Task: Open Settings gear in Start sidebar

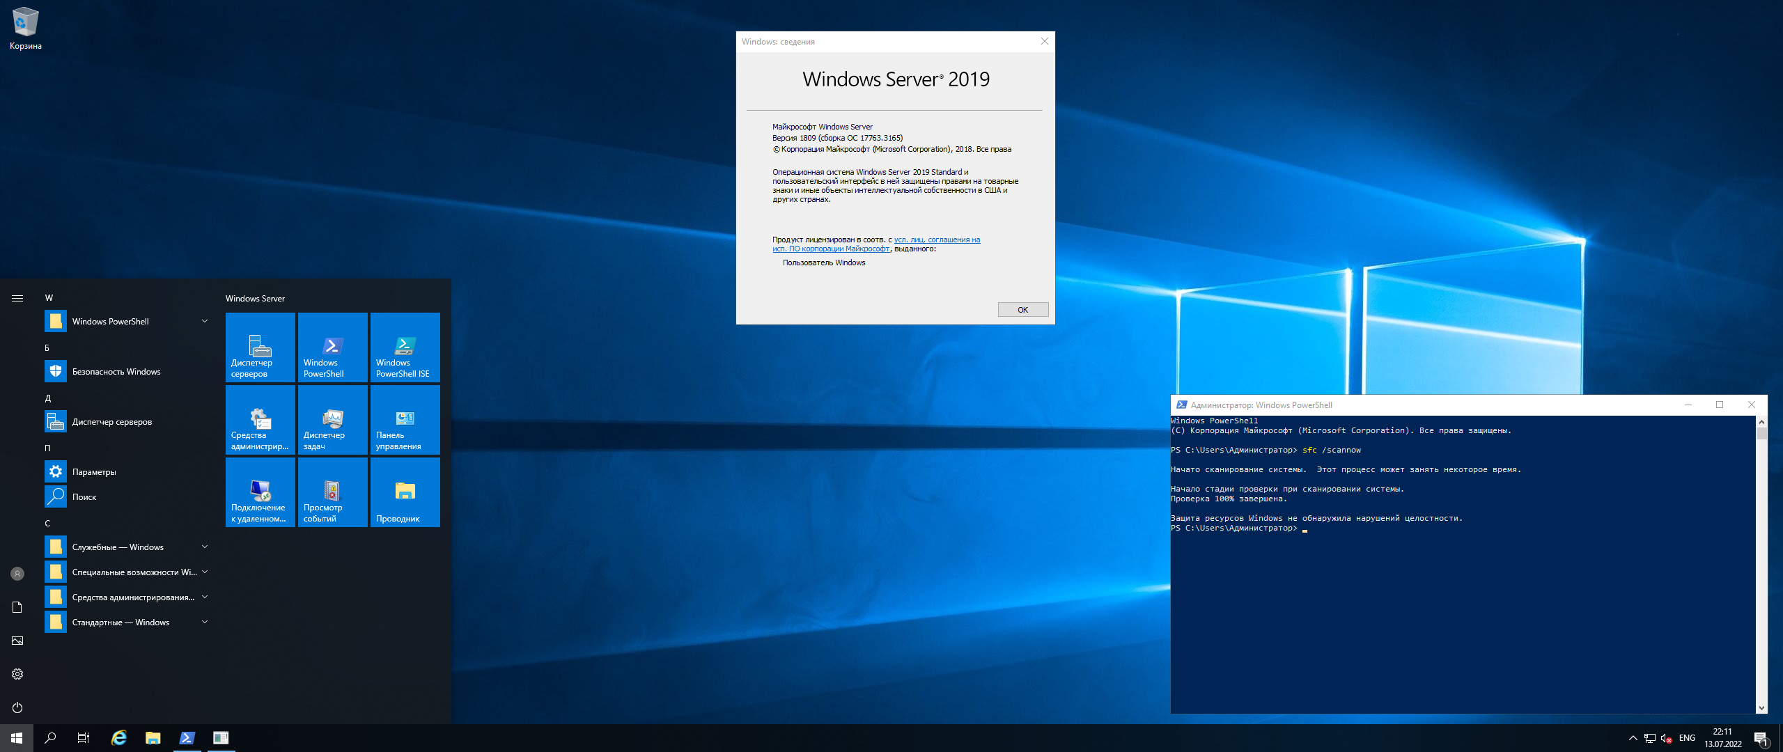Action: point(17,674)
